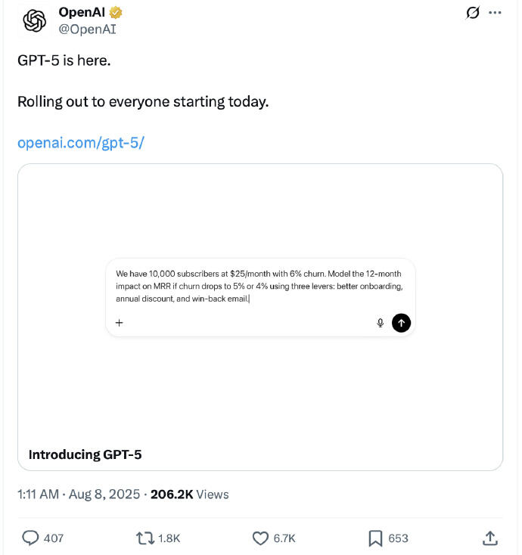Bookmark this post with bookmark icon
Viewport: 522px width, 555px height.
(375, 538)
